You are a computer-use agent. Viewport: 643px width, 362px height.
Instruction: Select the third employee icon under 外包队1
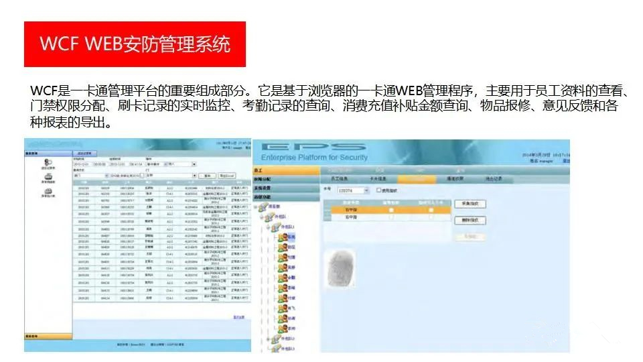pyautogui.click(x=283, y=257)
